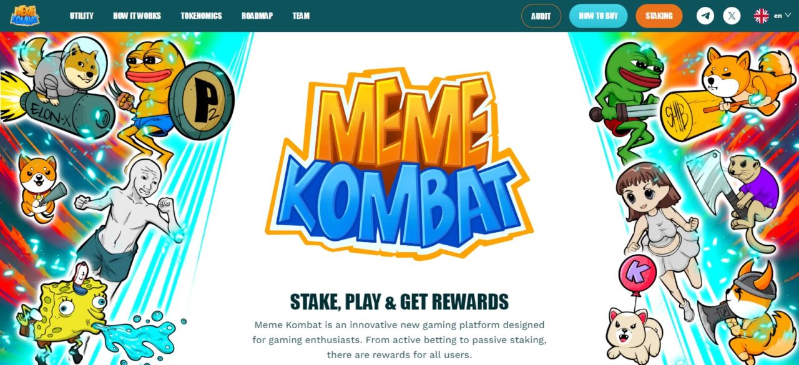Open the Team menu item
This screenshot has width=799, height=365.
pos(301,16)
